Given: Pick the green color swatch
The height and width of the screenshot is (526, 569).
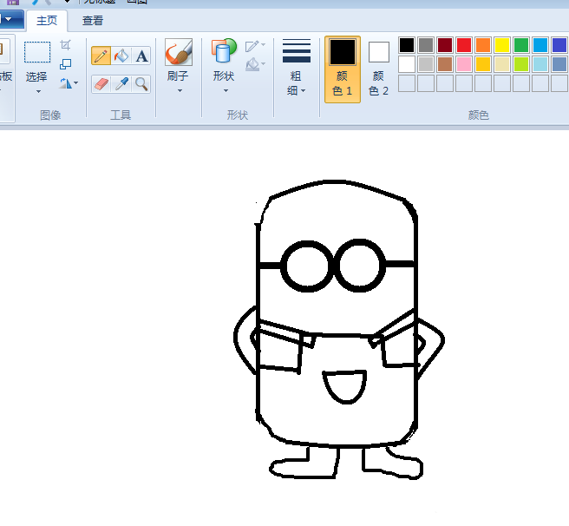Looking at the screenshot, I should point(521,45).
